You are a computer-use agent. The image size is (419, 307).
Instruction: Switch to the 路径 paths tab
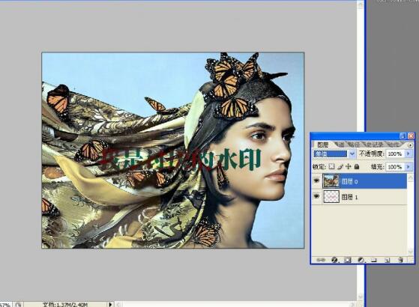click(354, 145)
